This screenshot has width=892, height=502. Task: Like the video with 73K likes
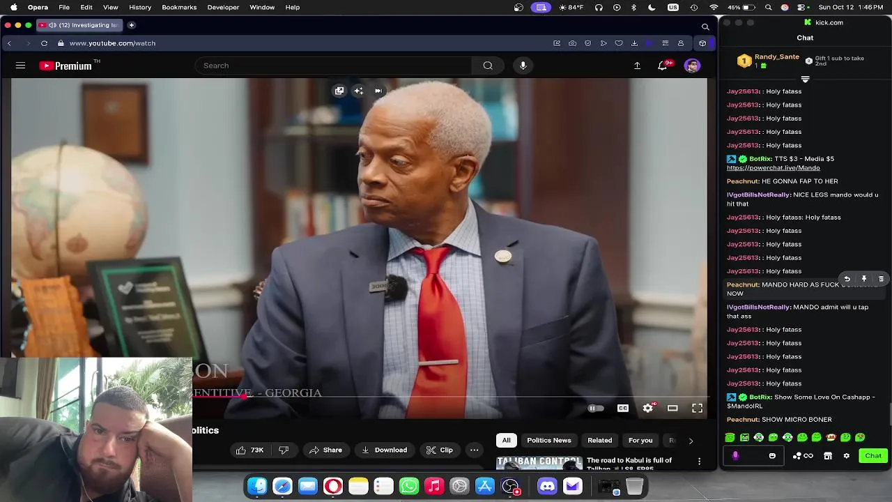pos(250,450)
